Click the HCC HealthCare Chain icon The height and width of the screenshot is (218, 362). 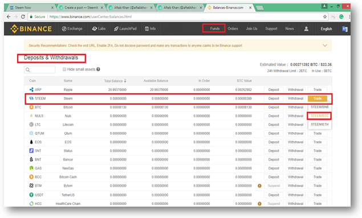coord(31,203)
